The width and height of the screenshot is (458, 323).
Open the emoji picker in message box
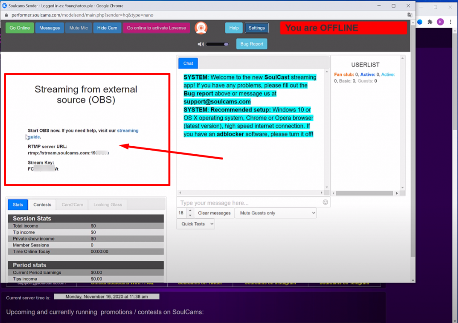(x=325, y=202)
